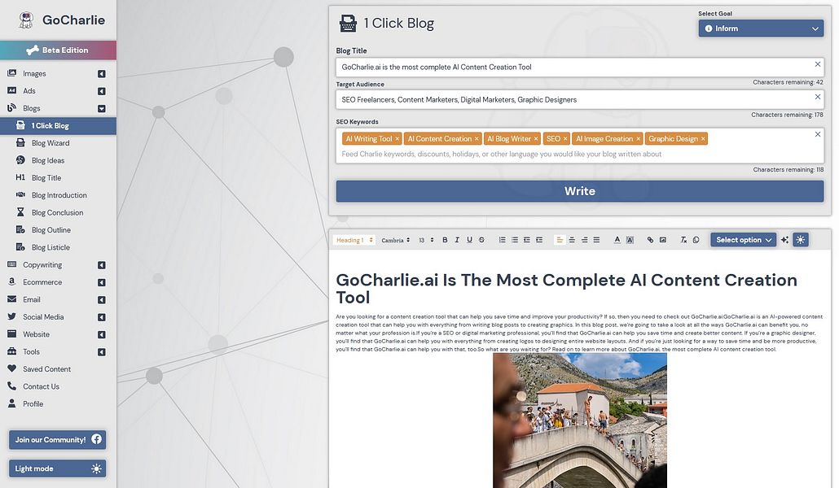Screen dimensions: 839x488
Task: Click the sparkle AI icon in toolbar
Action: coord(784,240)
